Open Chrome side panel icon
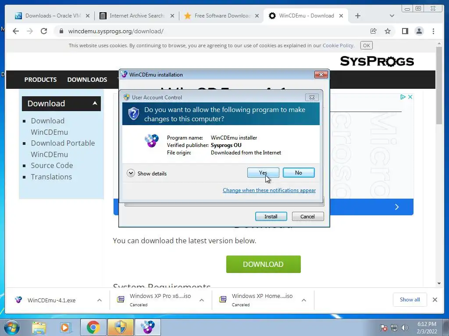Viewport: 449px width, 336px height. [405, 31]
